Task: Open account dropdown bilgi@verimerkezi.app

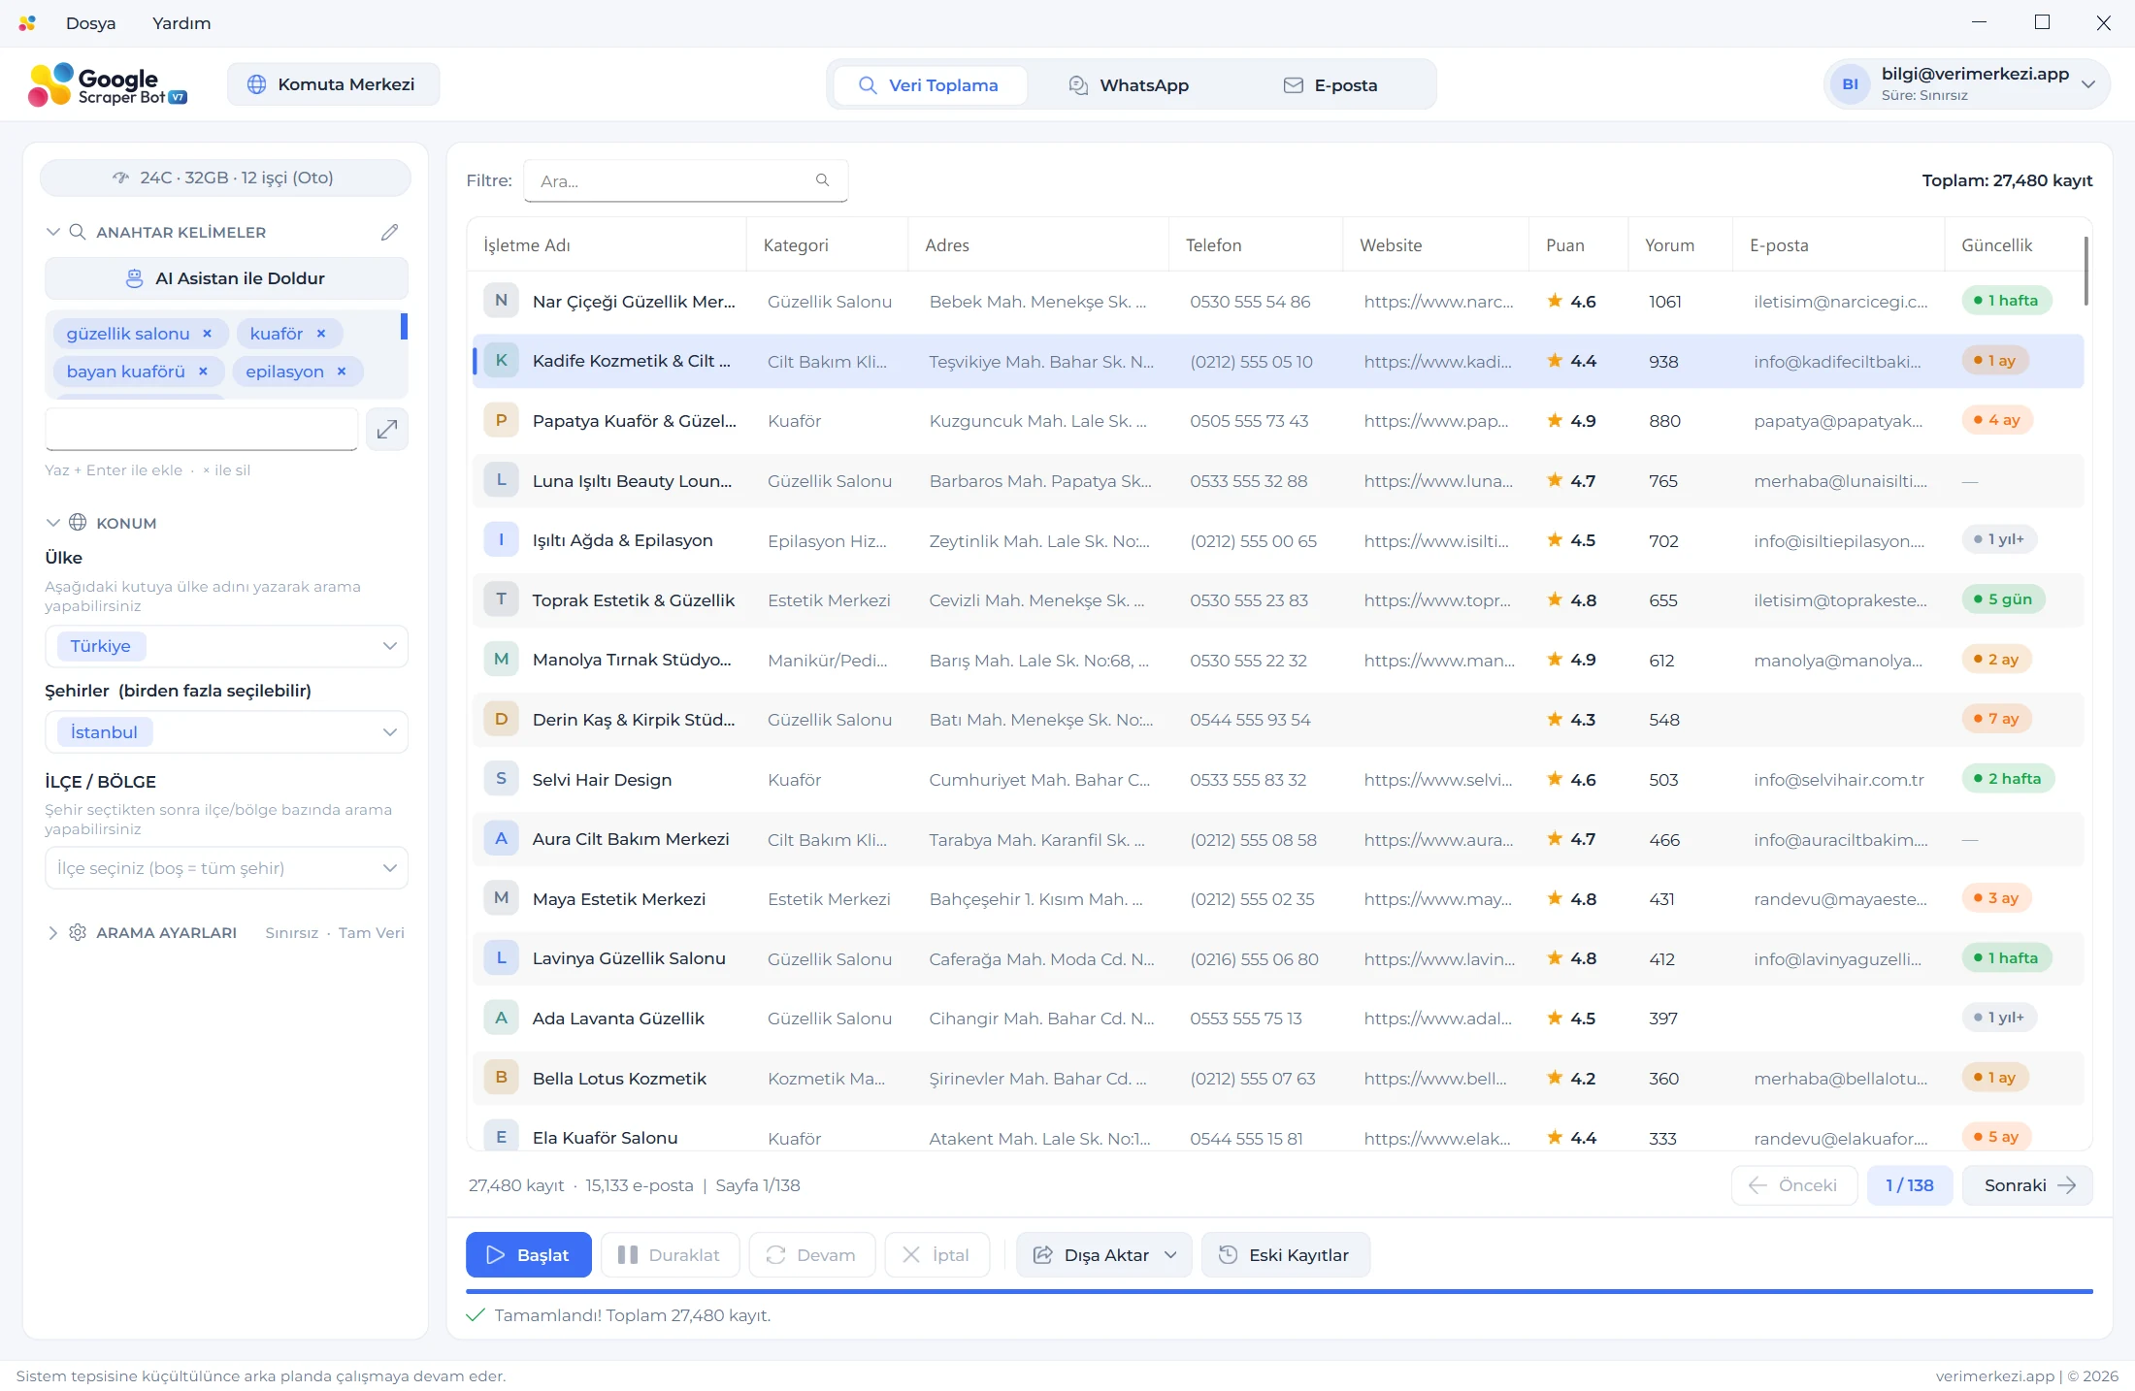Action: (x=1967, y=84)
